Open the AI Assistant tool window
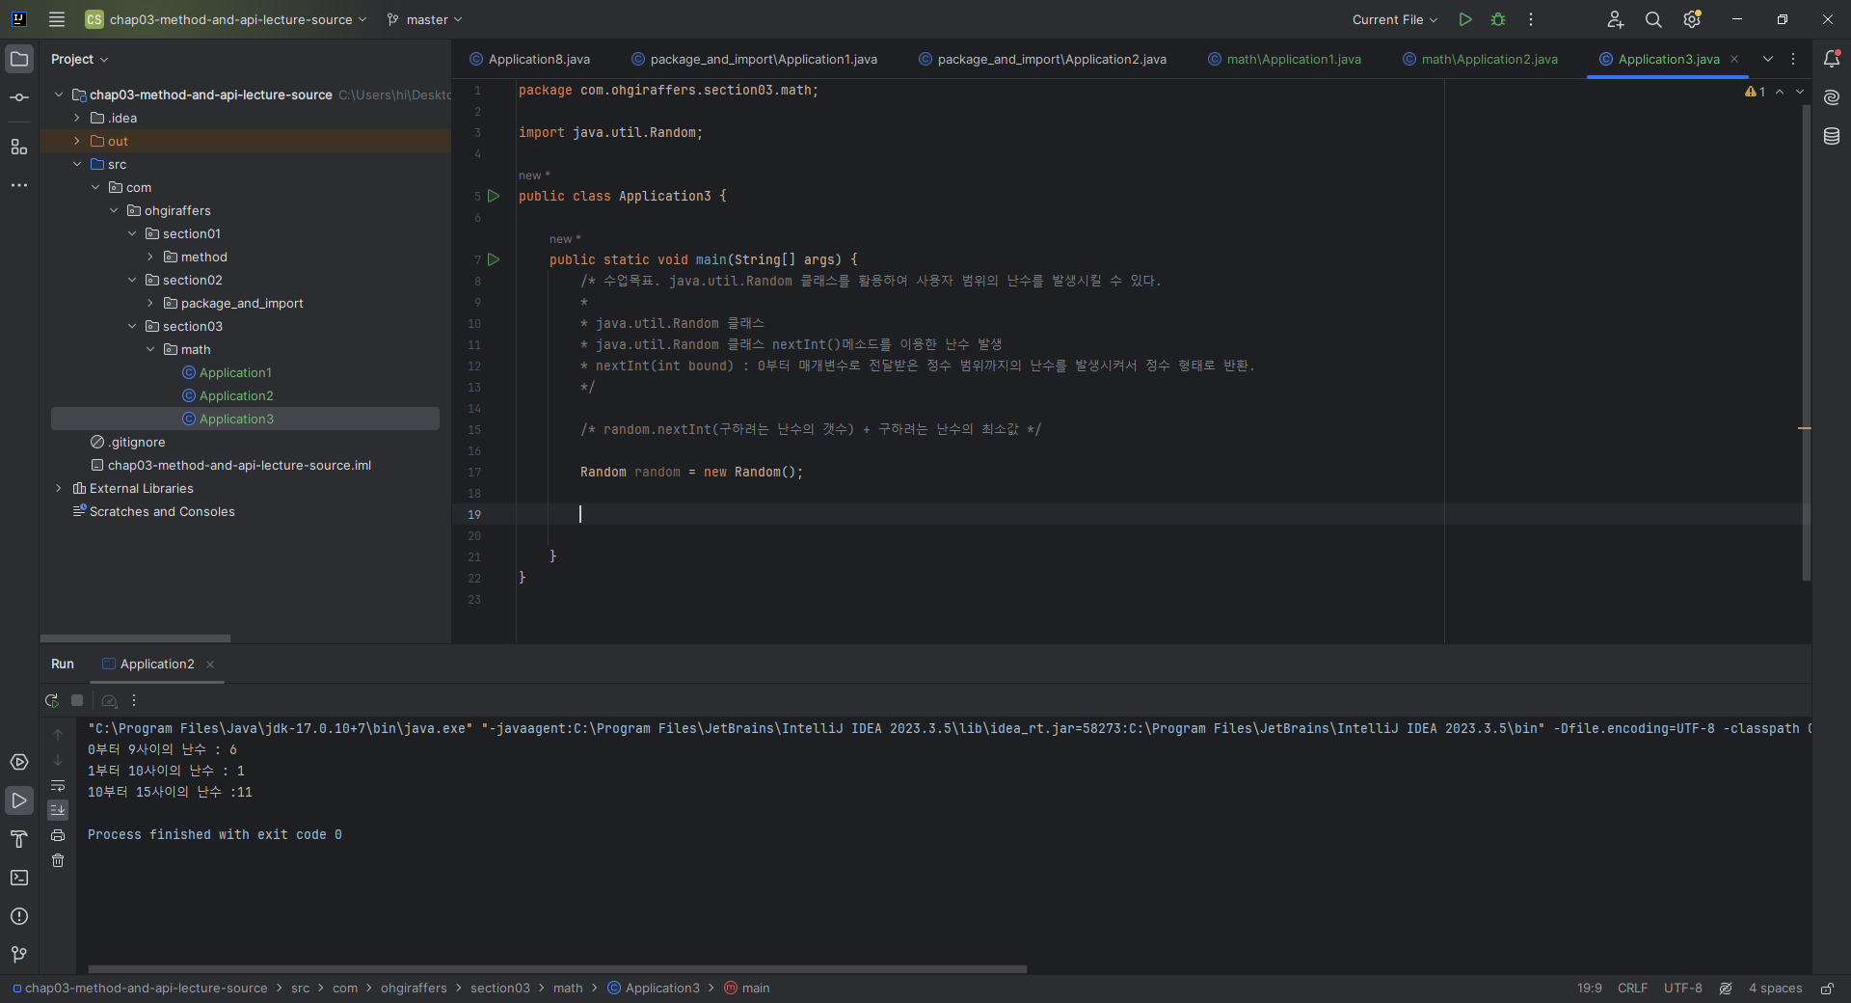1851x1003 pixels. pyautogui.click(x=1832, y=97)
